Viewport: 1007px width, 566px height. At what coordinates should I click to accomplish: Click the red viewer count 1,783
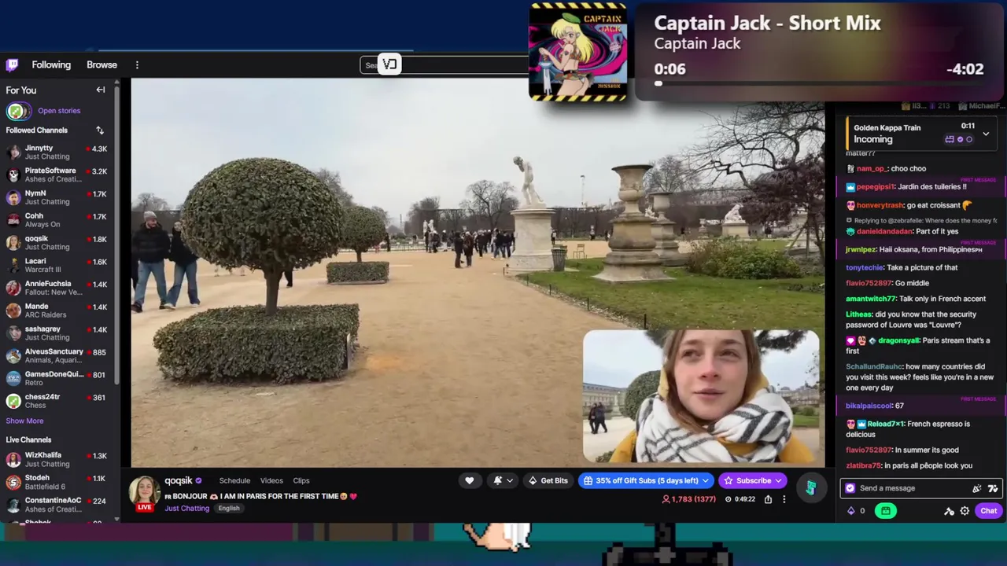pos(688,499)
